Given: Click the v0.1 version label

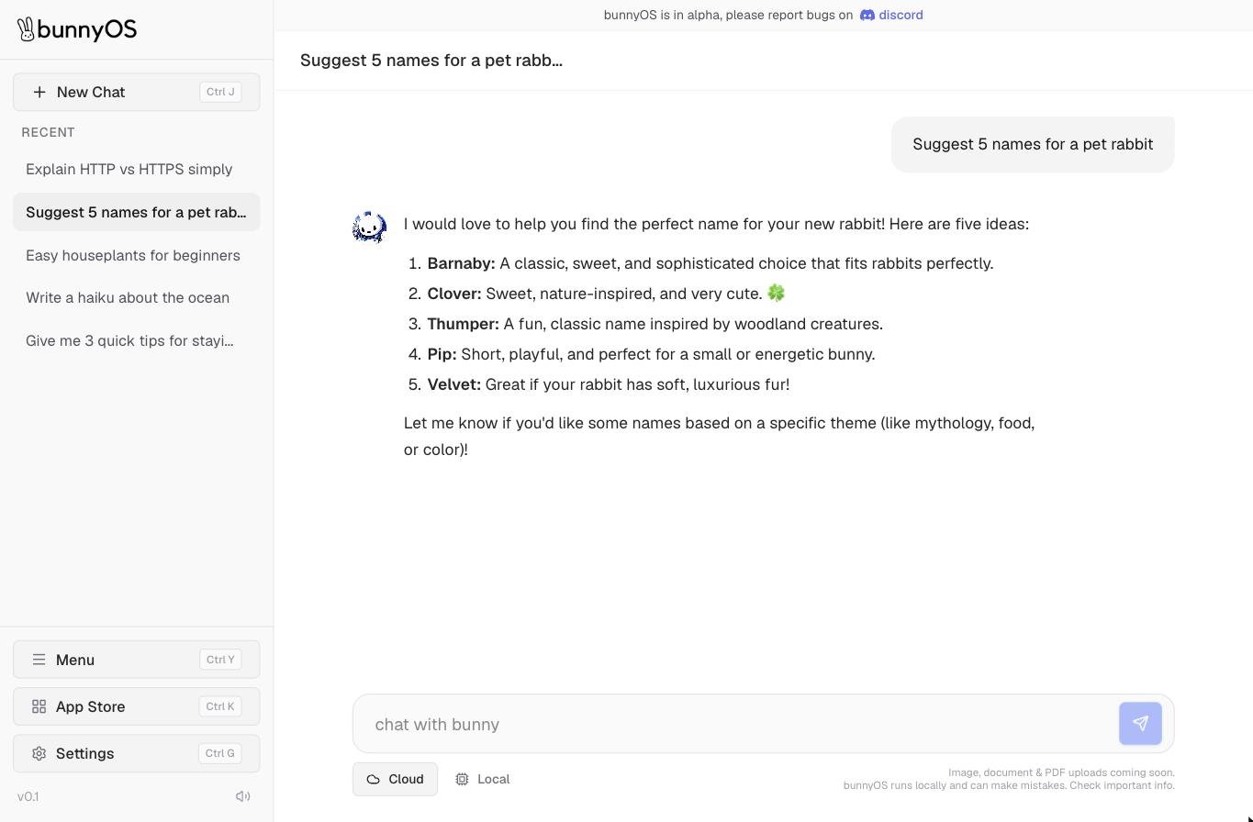Looking at the screenshot, I should [x=28, y=796].
